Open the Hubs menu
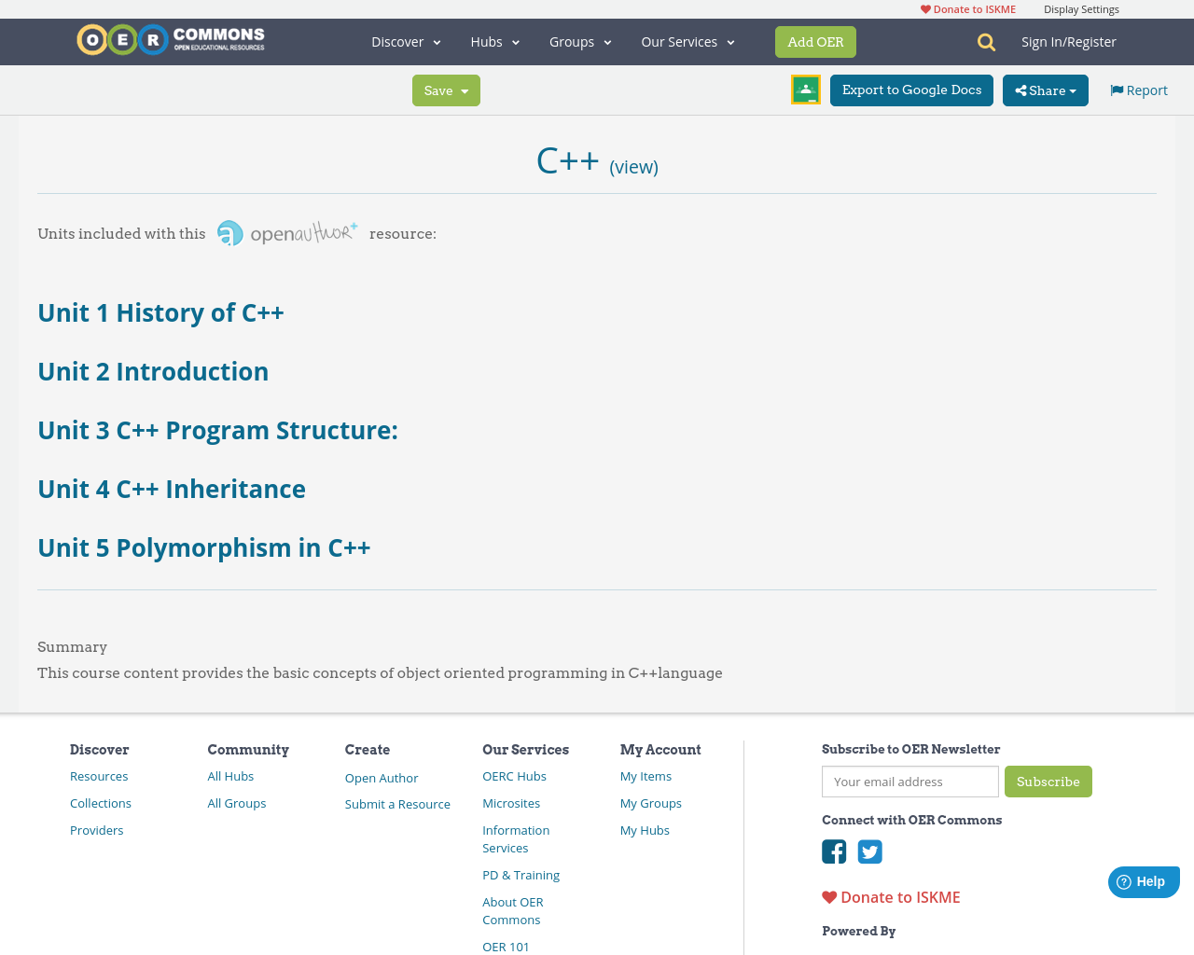1194x955 pixels. (494, 41)
